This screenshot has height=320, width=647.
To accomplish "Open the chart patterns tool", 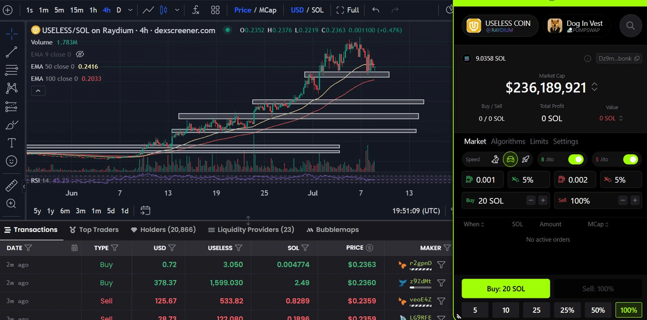I will [11, 88].
